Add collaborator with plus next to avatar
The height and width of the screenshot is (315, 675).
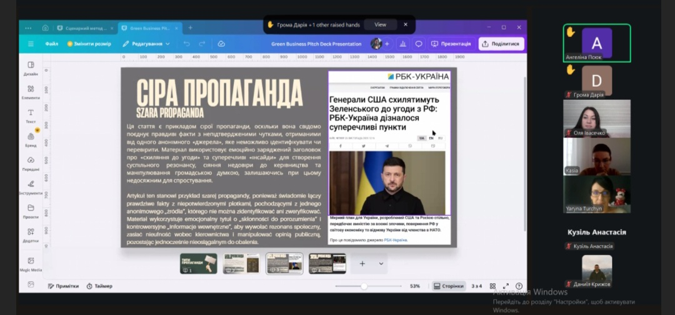click(x=387, y=44)
